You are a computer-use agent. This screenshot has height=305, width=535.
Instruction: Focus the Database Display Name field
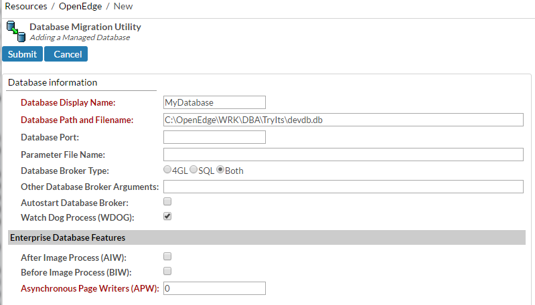[x=214, y=102]
